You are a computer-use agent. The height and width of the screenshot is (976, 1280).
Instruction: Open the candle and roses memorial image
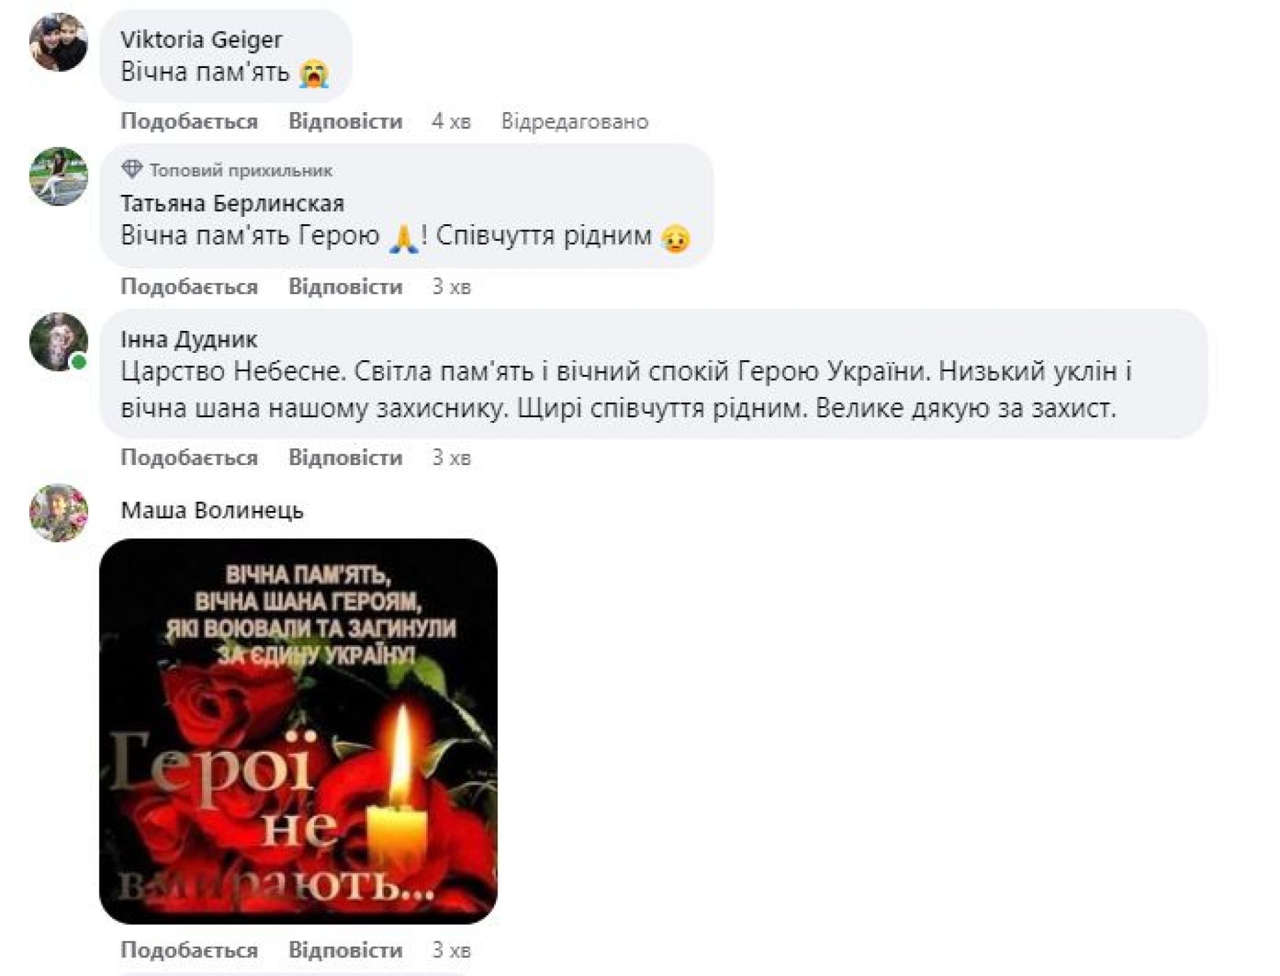pos(298,731)
